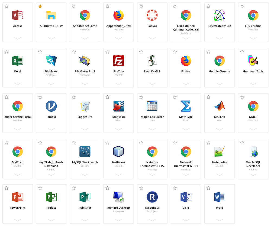Launch the MATLAB icon
Screen dimensions: 271x226
(220, 106)
